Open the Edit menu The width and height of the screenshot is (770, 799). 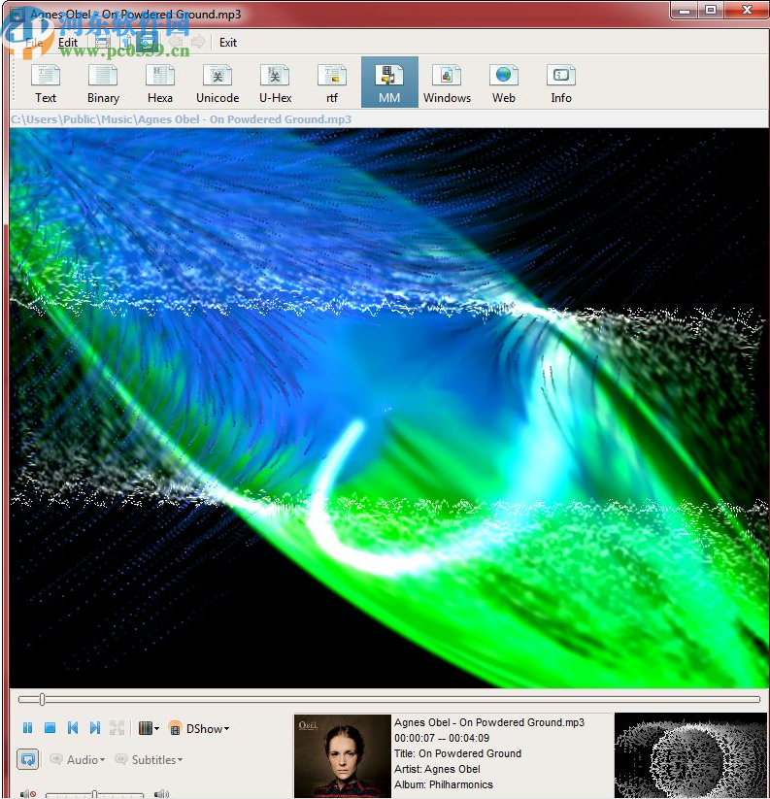[68, 43]
